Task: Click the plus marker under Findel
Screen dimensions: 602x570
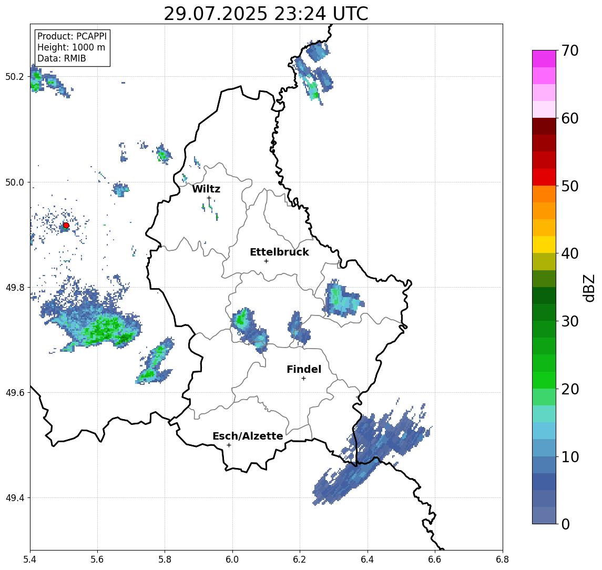Action: coord(303,379)
